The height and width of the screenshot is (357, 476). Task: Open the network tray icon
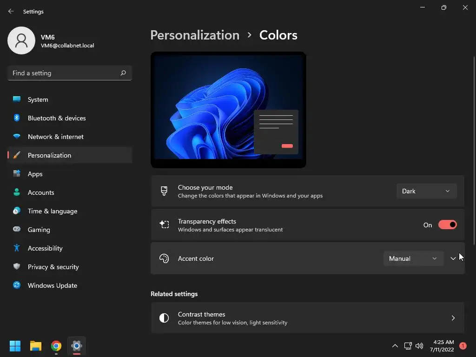(x=408, y=346)
